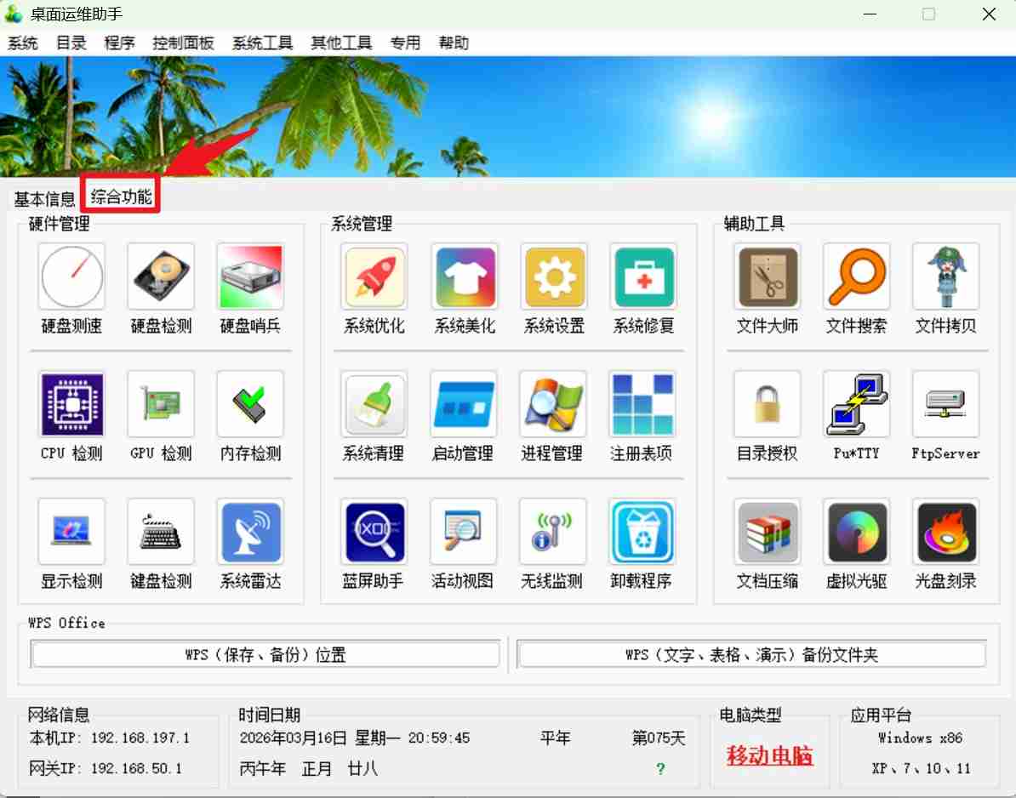Open the 系统清理 system cleanup tool
Screen dimensions: 1016x798
pos(374,404)
